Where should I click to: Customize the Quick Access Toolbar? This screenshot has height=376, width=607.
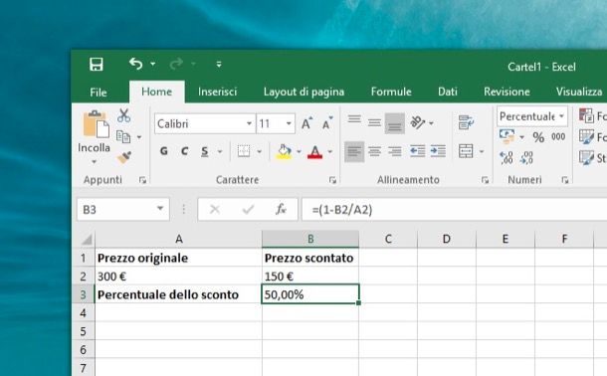pos(219,65)
